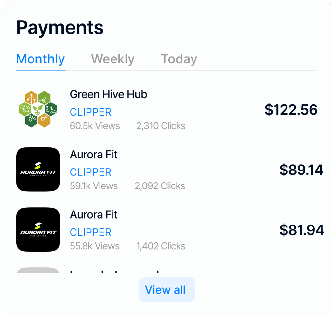Click the first Aurora Fit logo icon
Screen dimensions: 333x315
pyautogui.click(x=38, y=169)
